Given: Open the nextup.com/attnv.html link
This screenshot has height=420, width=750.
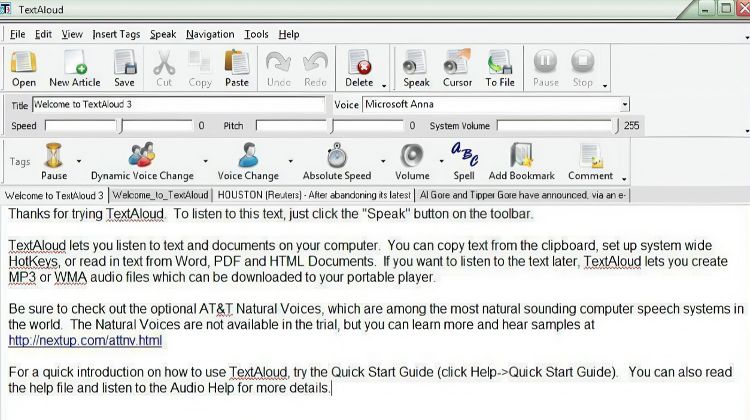Looking at the screenshot, I should point(85,341).
